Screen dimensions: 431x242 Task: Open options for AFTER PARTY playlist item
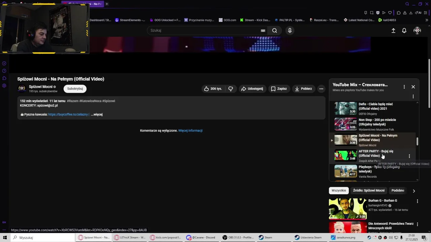409,156
